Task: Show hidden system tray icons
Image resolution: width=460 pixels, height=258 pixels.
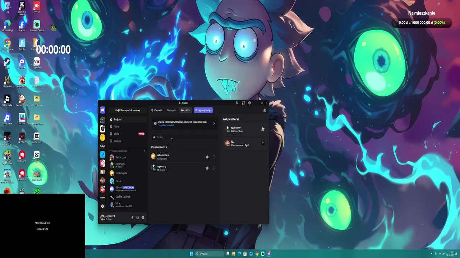Action: click(x=431, y=254)
